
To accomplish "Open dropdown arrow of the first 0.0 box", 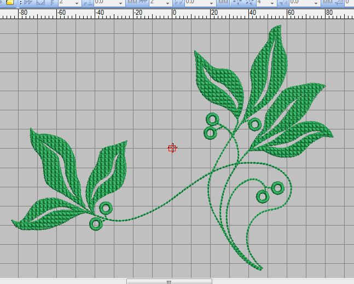I will [120, 3].
